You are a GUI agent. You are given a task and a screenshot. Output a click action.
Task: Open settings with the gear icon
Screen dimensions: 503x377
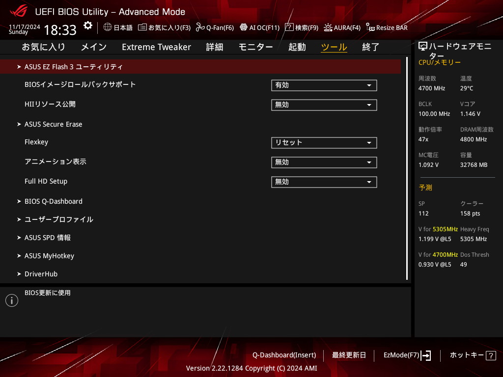coord(87,26)
